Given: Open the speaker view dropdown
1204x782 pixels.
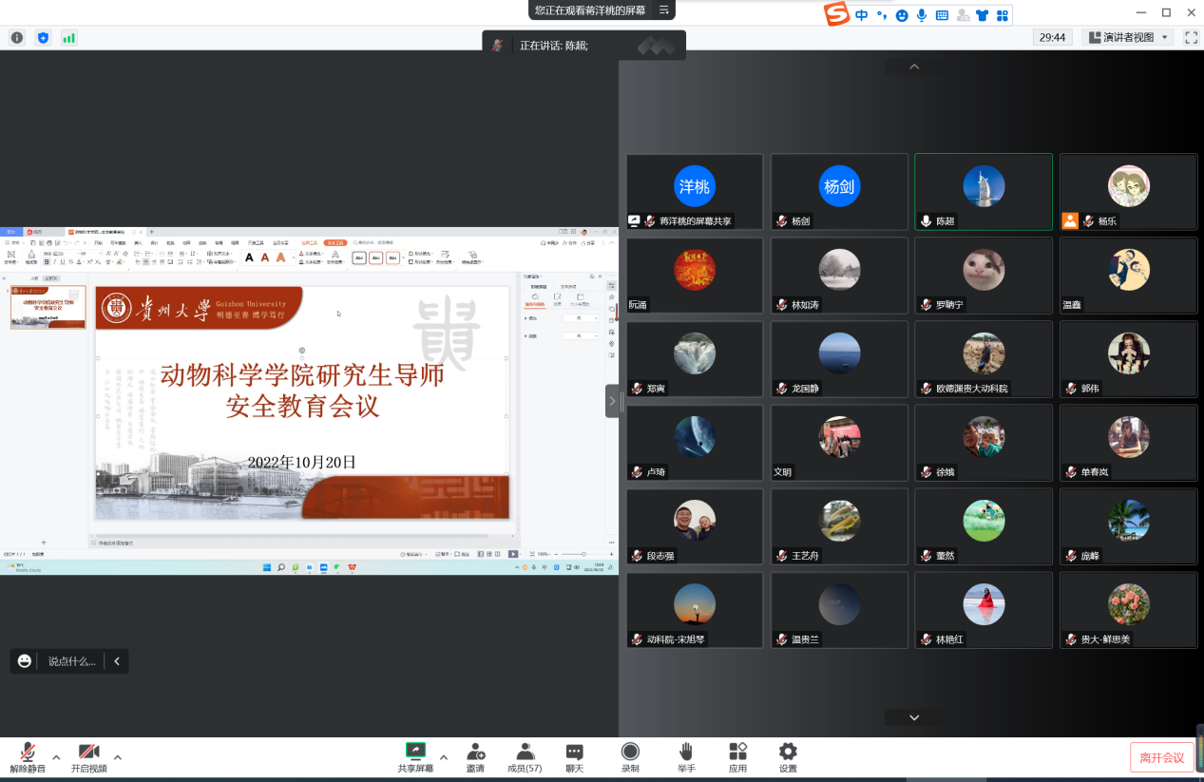Looking at the screenshot, I should point(1128,38).
